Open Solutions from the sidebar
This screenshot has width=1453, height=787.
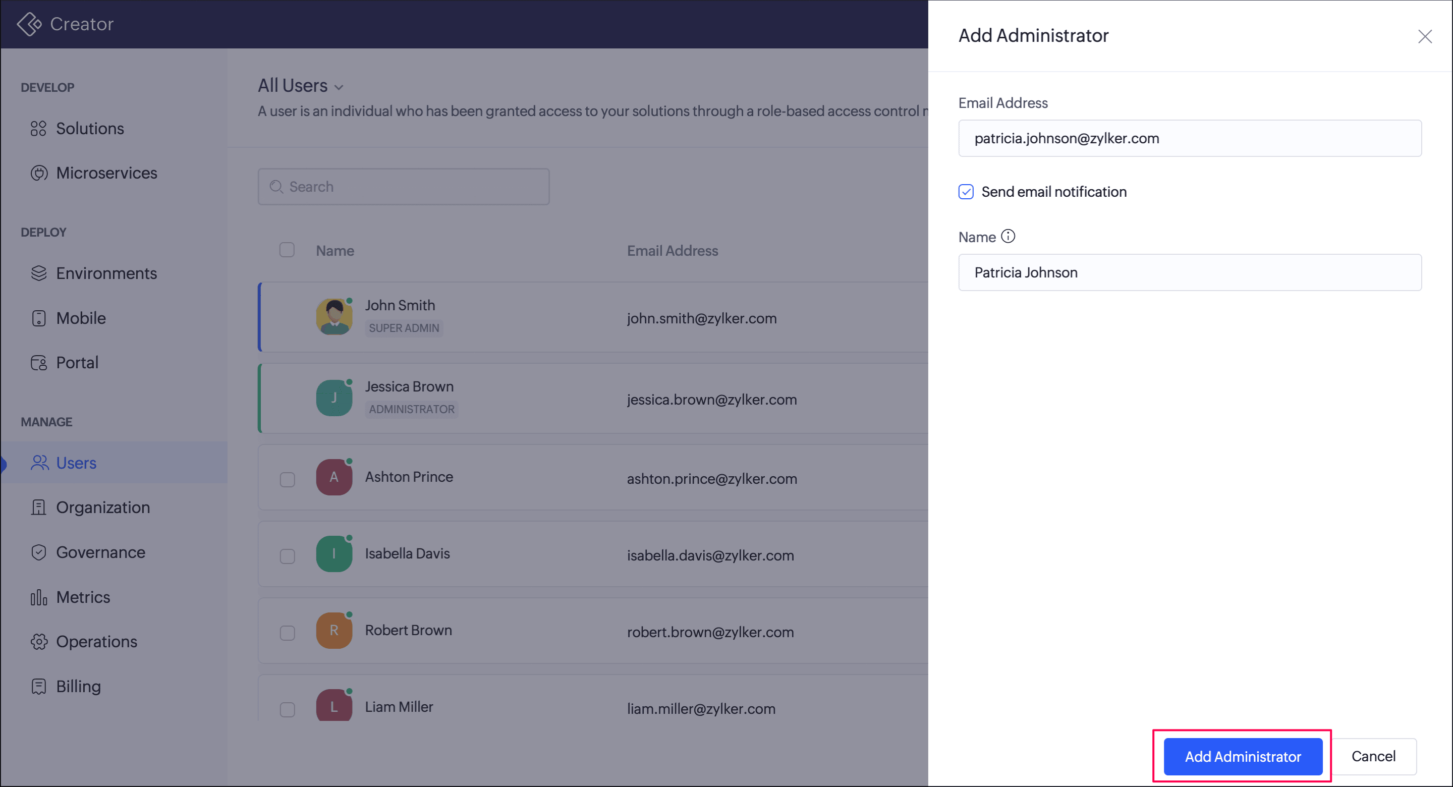pos(90,129)
